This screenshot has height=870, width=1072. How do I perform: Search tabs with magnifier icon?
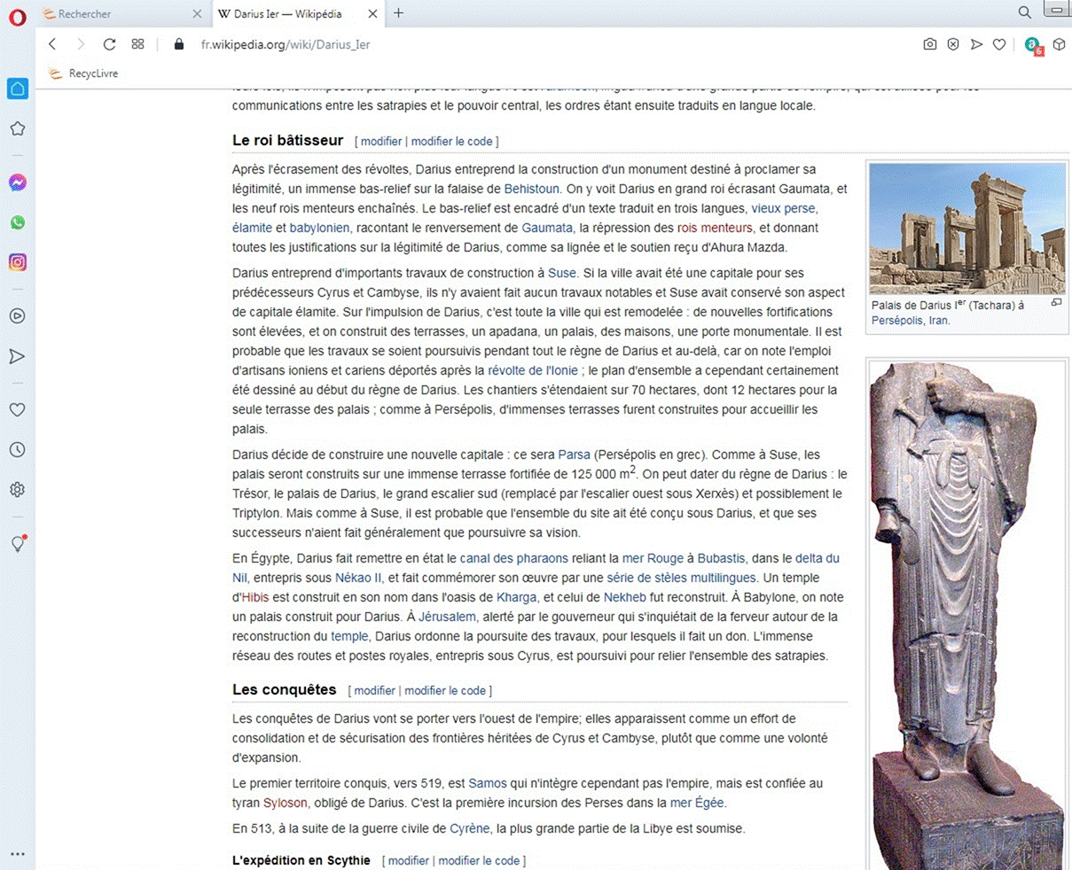click(x=1025, y=12)
